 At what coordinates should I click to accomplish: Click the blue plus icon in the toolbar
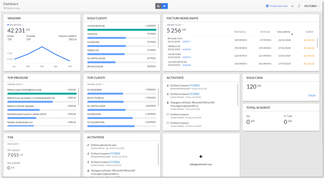165,6
